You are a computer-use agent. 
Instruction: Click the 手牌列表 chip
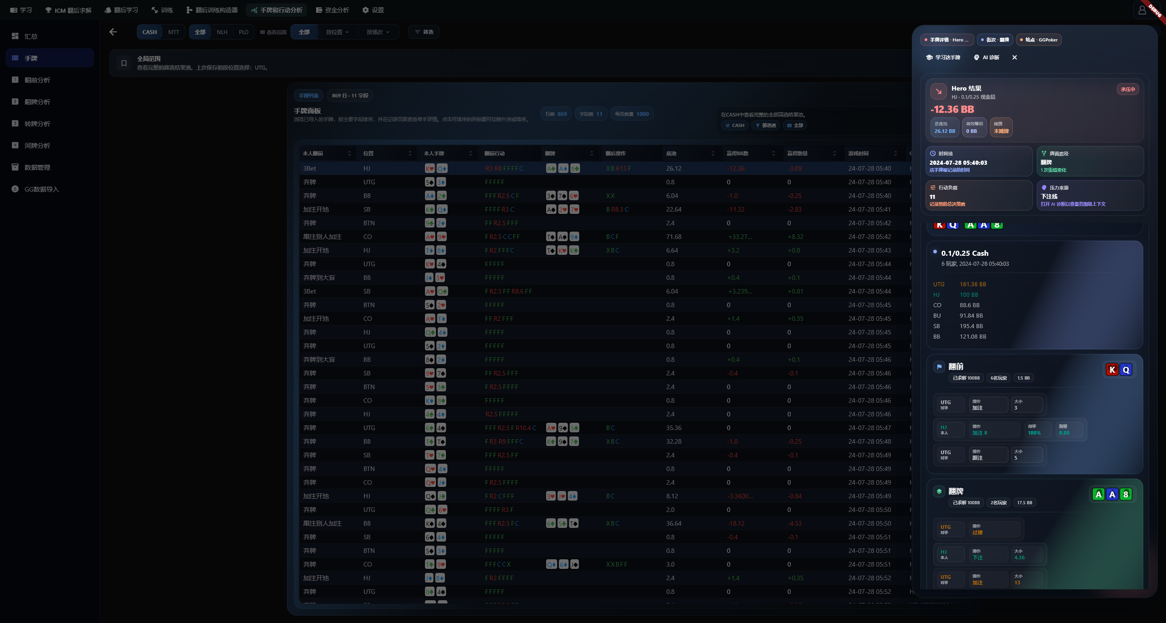point(309,96)
